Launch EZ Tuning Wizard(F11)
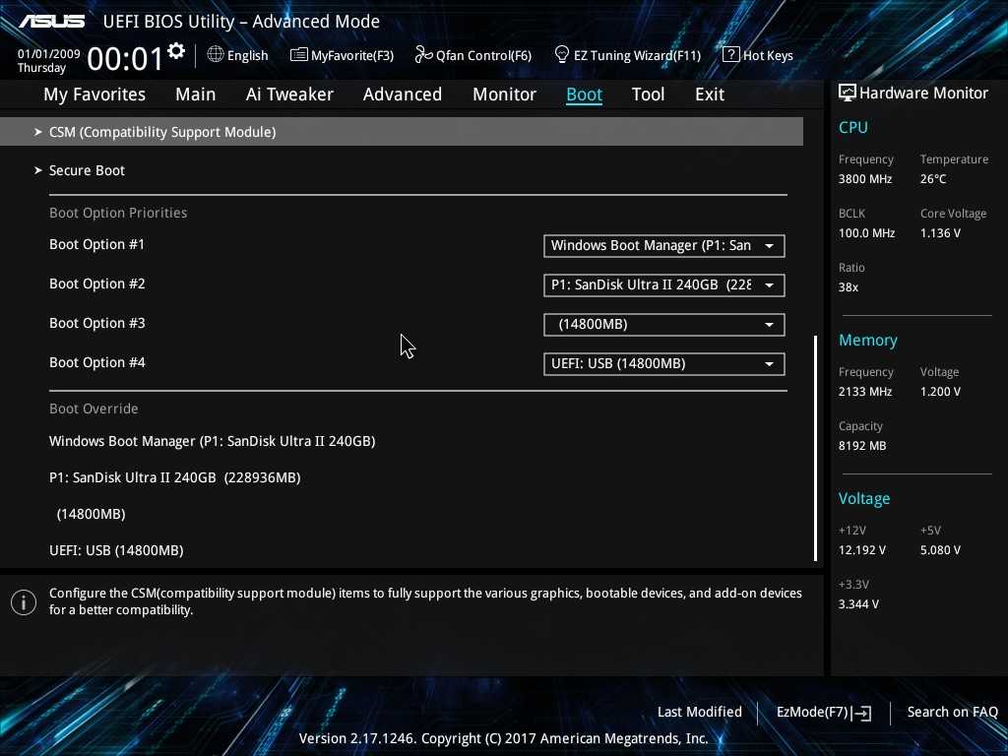This screenshot has height=756, width=1008. point(627,55)
